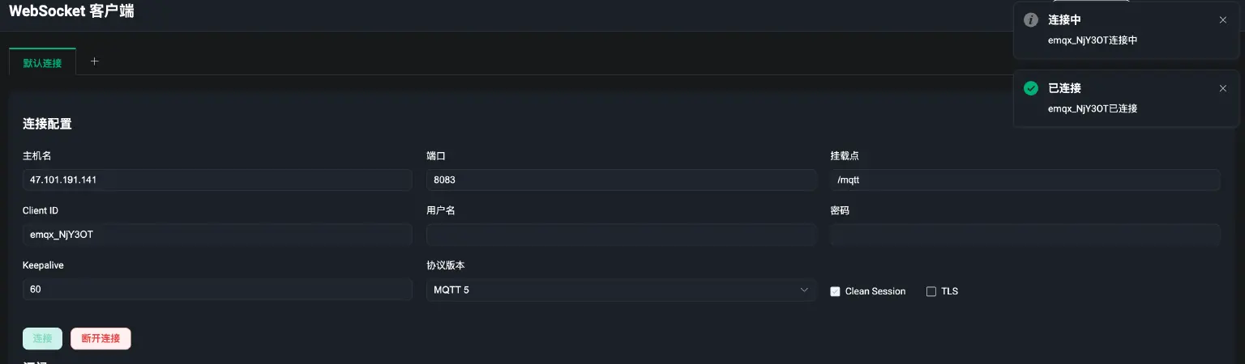Viewport: 1245px width, 364px height.
Task: Click the 断开连接 button
Action: click(x=101, y=338)
